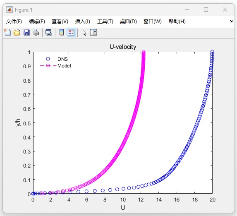This screenshot has width=237, height=216.
Task: Open the Property Inspector icon
Action: point(93,32)
